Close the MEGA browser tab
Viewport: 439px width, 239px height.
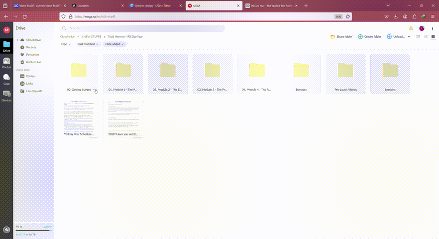(238, 5)
